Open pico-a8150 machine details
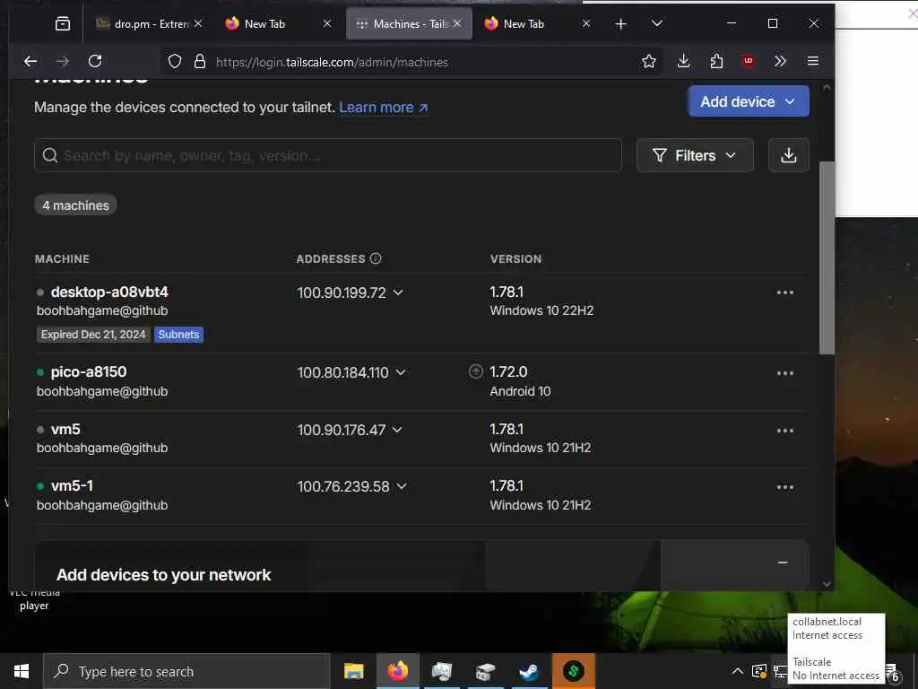This screenshot has height=689, width=918. [x=89, y=371]
